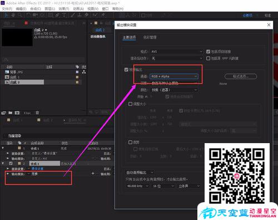Open the 效果(T) menu
The height and width of the screenshot is (220, 278).
pos(64,9)
